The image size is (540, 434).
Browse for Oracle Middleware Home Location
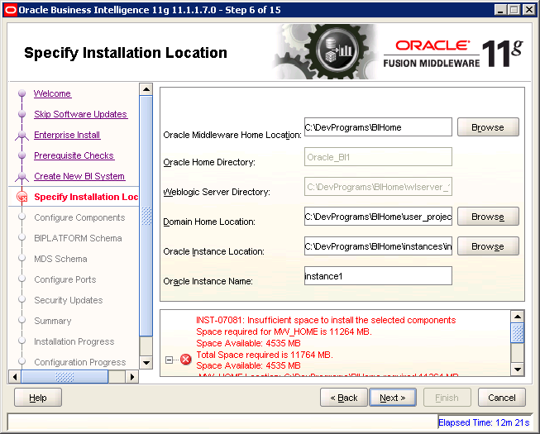tap(488, 127)
